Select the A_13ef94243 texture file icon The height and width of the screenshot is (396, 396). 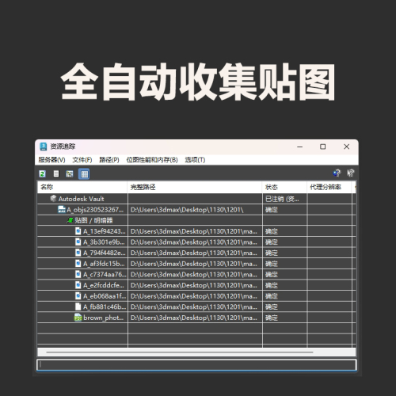(x=78, y=231)
